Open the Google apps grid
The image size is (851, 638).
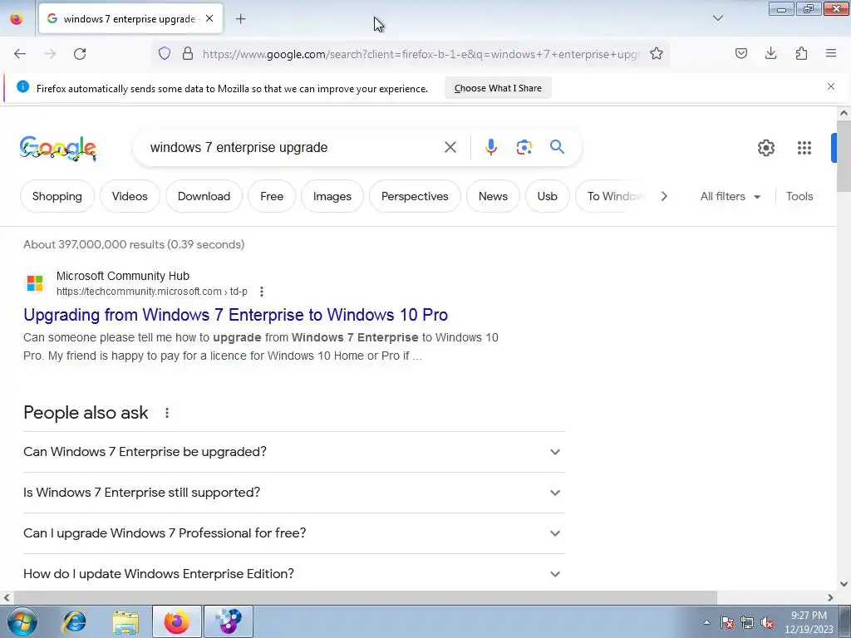804,148
